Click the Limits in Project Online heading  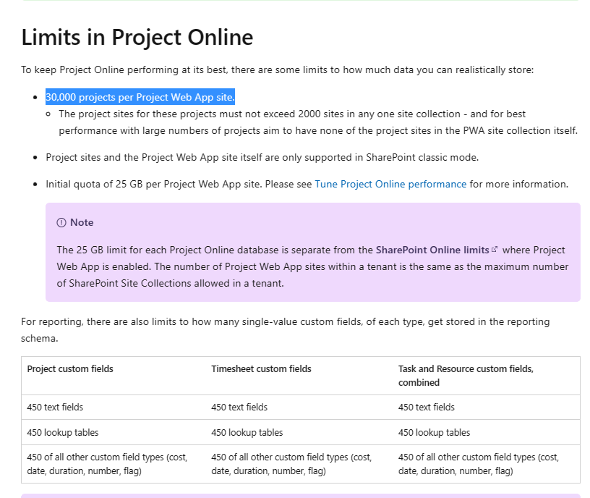(x=137, y=38)
